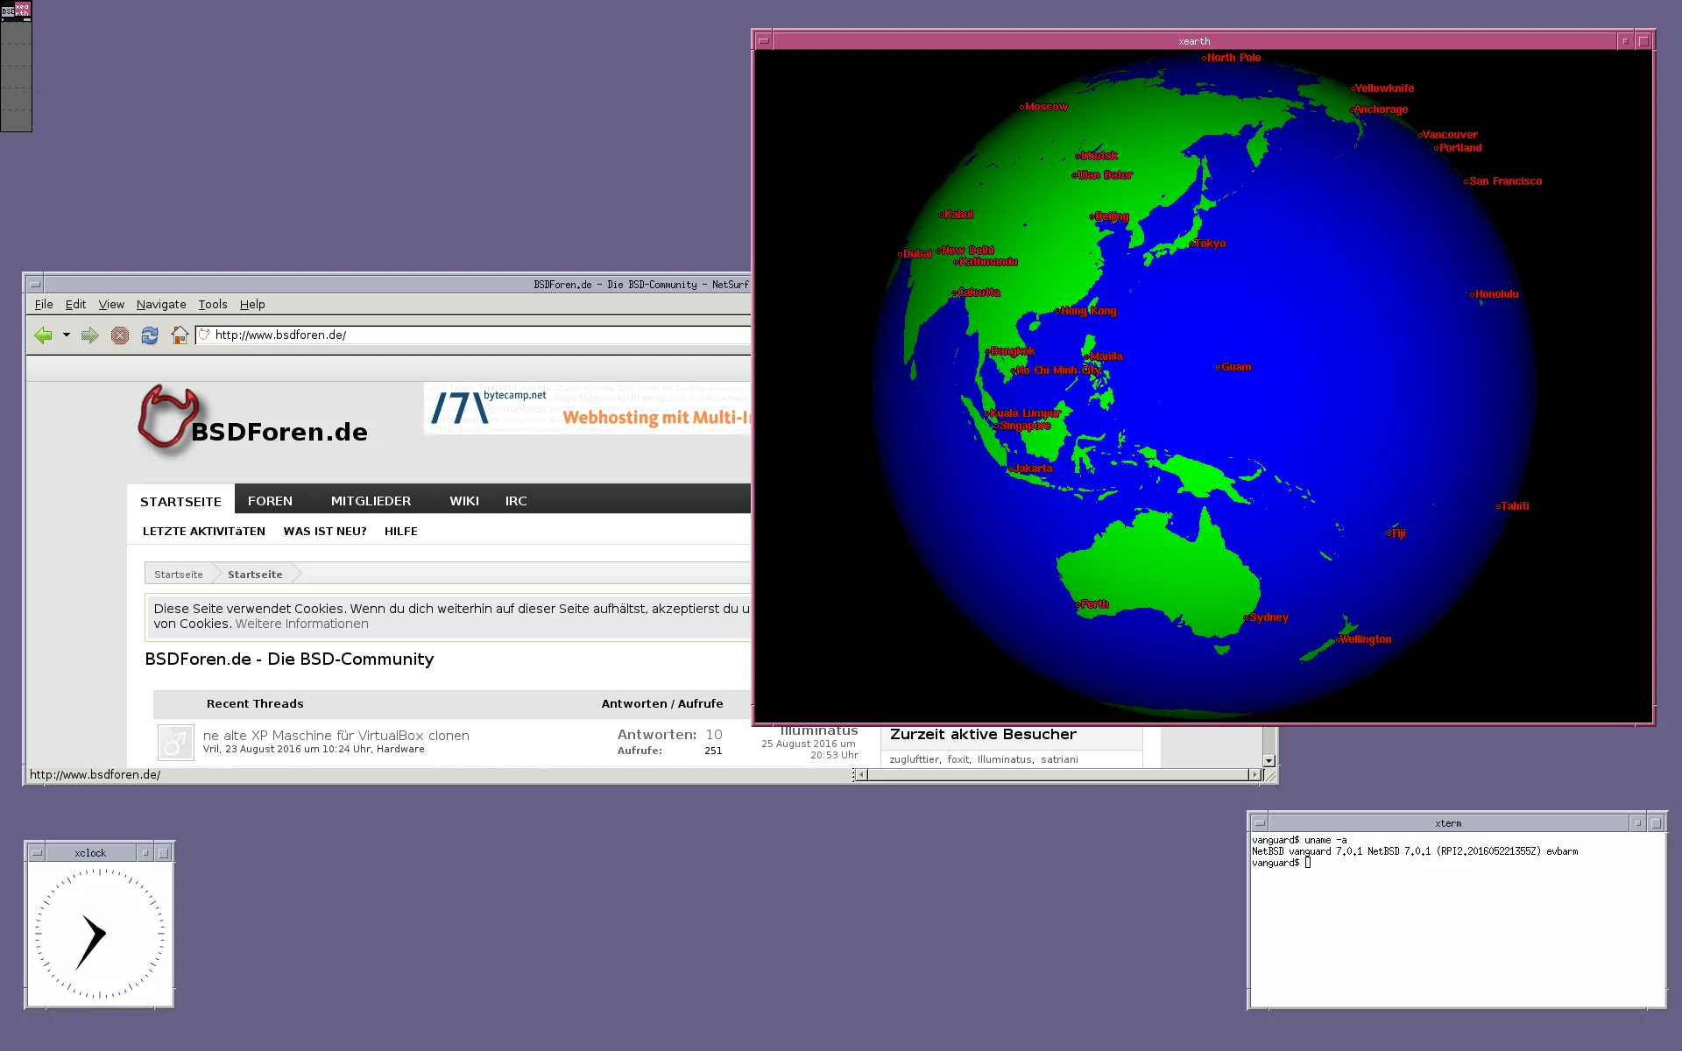Focus the NetSurf URL address field
Viewport: 1682px width, 1051px height.
(x=473, y=335)
